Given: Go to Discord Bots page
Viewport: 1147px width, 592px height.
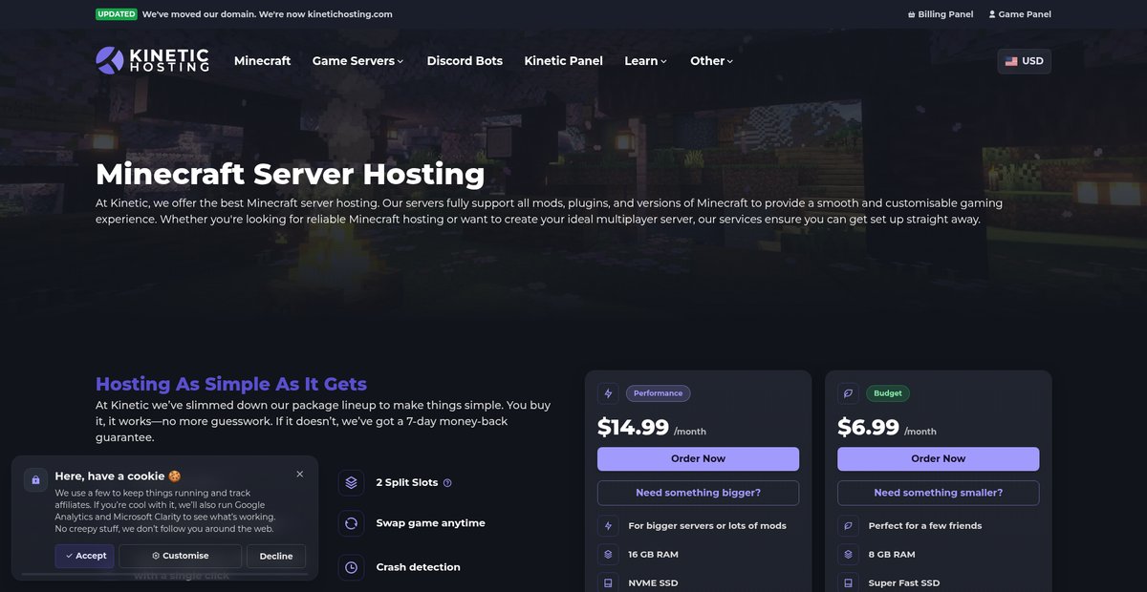Looking at the screenshot, I should (465, 61).
